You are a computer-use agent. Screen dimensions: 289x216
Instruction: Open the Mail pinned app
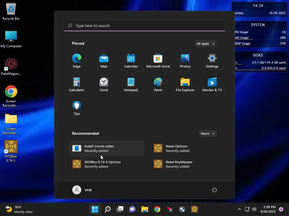104,61
